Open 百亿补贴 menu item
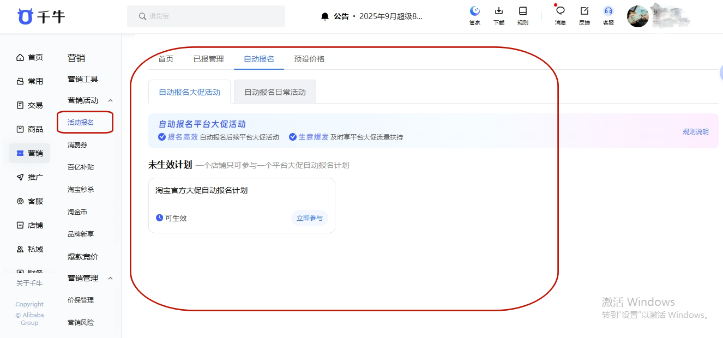The width and height of the screenshot is (723, 338). (x=81, y=167)
